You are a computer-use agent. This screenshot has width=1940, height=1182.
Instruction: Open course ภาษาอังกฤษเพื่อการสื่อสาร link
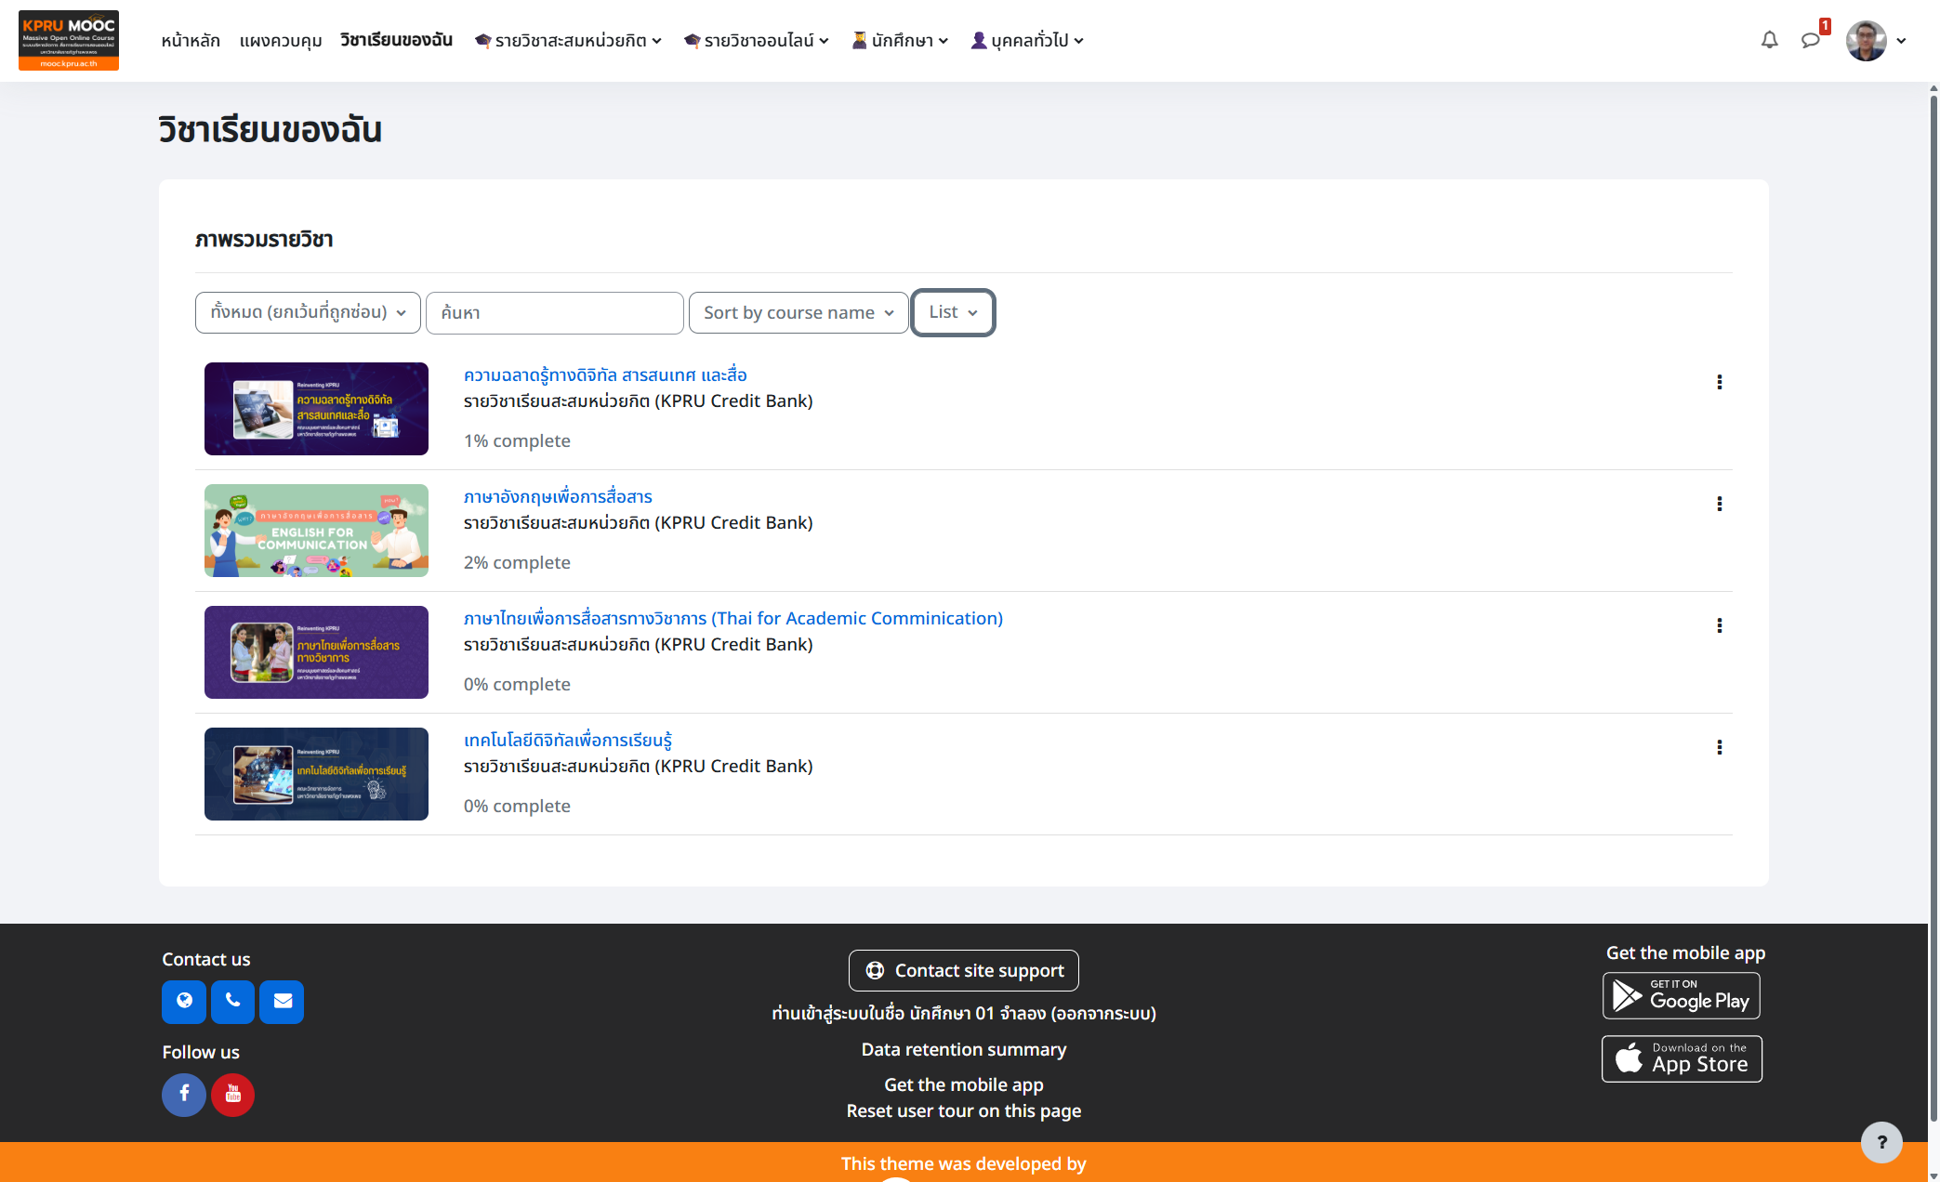coord(558,496)
